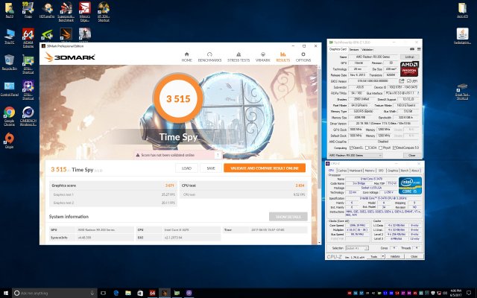Click the 3DMark logo
This screenshot has height=298, width=477.
tap(70, 57)
